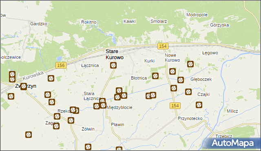Image resolution: width=261 pixels, height=151 pixels.
Task: Select the Milicz place label
Action: point(232,111)
